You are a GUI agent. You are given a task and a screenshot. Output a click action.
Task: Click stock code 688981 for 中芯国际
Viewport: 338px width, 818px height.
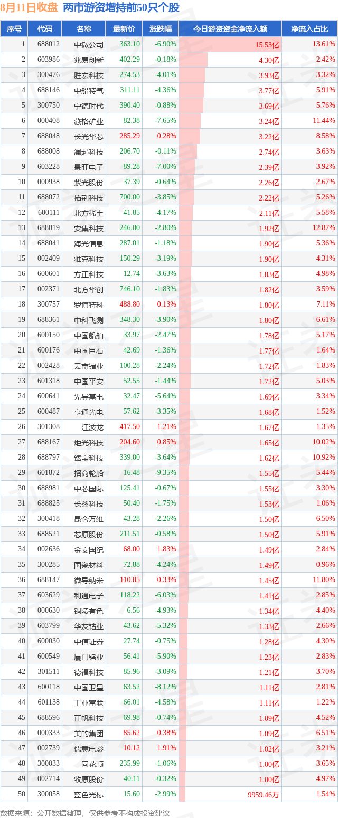(x=49, y=488)
